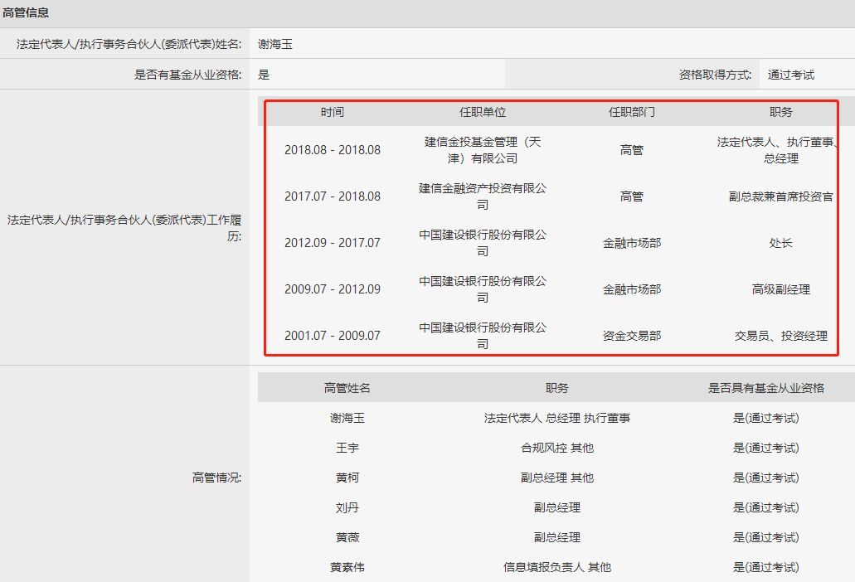Select executive name 王宇

click(x=347, y=448)
